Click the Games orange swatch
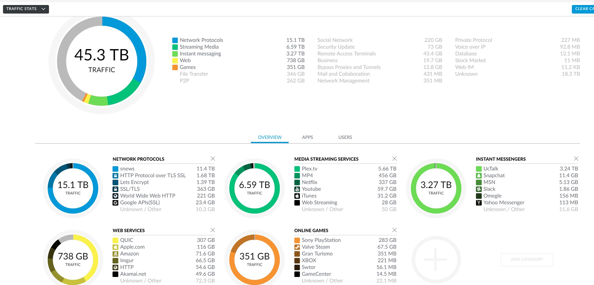This screenshot has width=594, height=285. coord(175,67)
